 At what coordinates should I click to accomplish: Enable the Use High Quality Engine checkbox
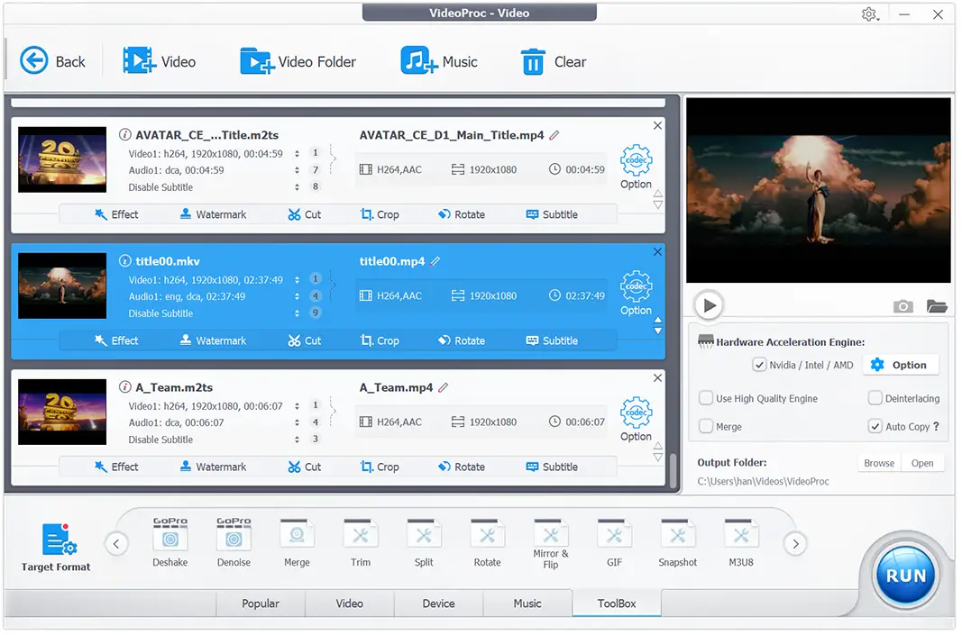[x=706, y=398]
